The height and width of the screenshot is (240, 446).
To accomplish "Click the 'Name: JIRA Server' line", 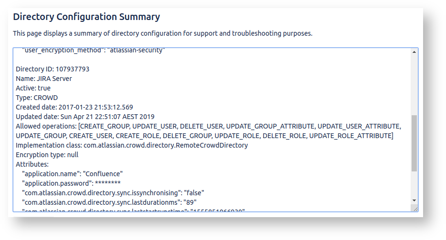I will pos(44,79).
